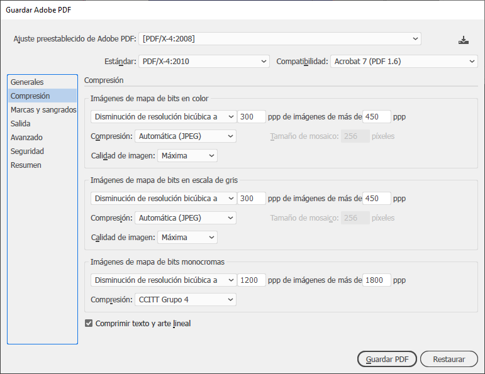Click monochrome images 1200 ppp field
Image resolution: width=485 pixels, height=374 pixels.
(x=252, y=280)
